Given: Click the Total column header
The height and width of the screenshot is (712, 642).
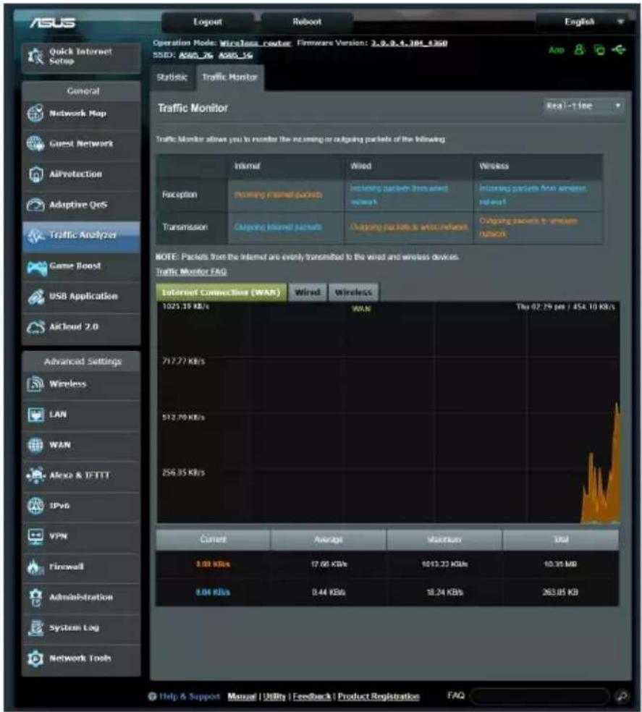Looking at the screenshot, I should click(561, 540).
